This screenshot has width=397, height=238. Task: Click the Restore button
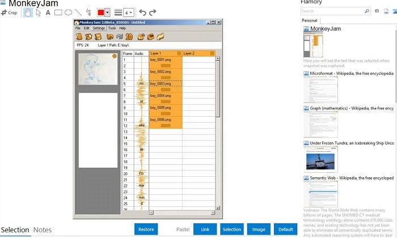pos(146,229)
